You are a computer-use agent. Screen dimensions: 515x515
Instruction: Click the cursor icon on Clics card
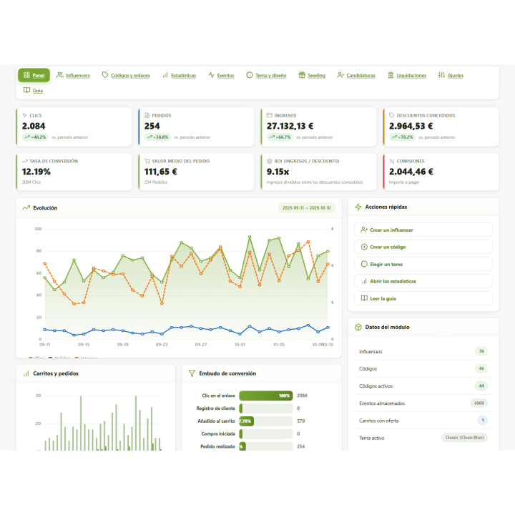24,115
